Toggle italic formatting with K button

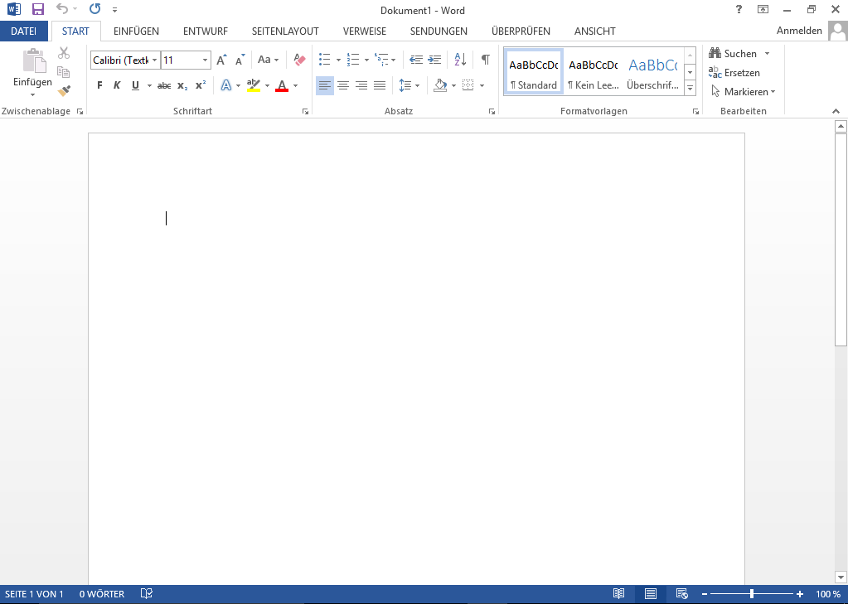coord(117,85)
